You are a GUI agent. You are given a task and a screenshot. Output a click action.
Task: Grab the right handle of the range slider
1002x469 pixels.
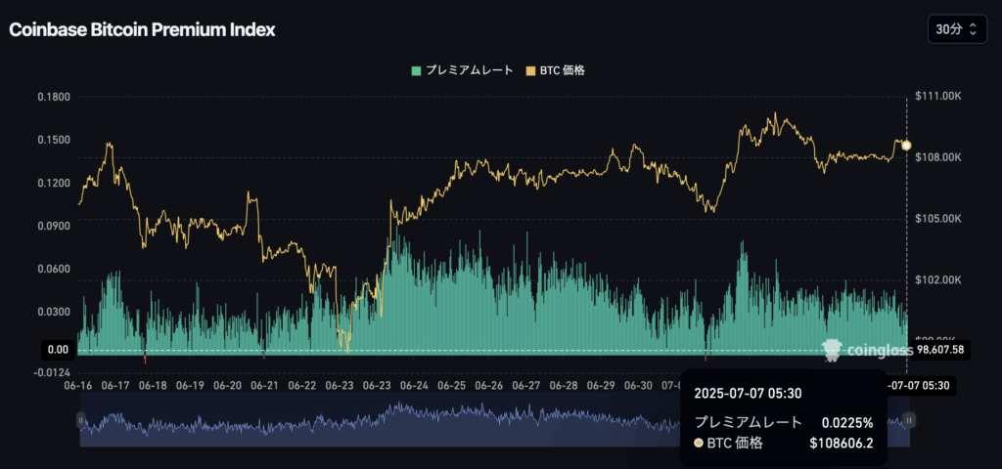point(909,420)
